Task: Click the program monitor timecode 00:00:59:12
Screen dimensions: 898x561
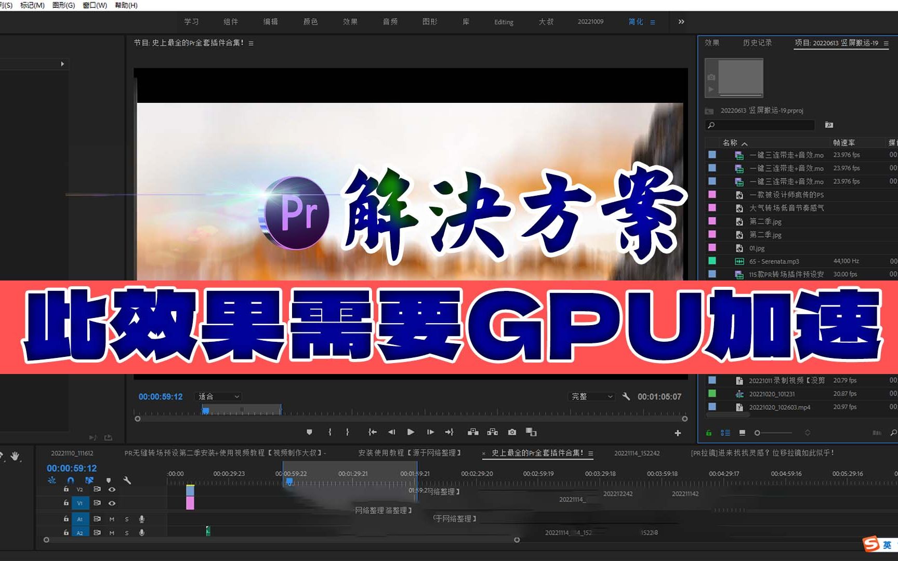Action: pos(161,396)
